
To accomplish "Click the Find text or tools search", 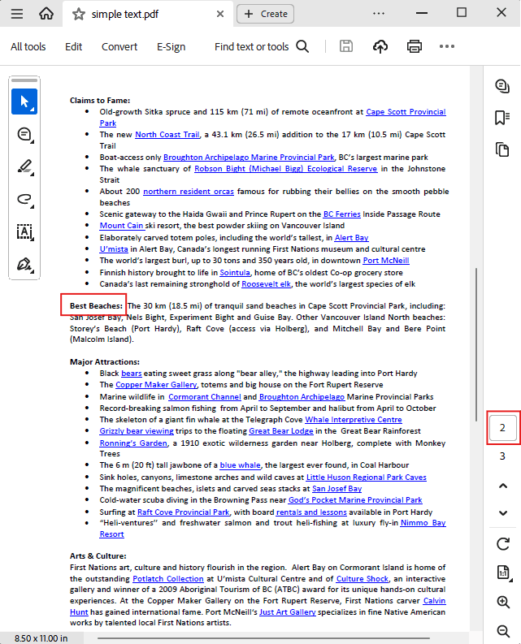I will (262, 46).
